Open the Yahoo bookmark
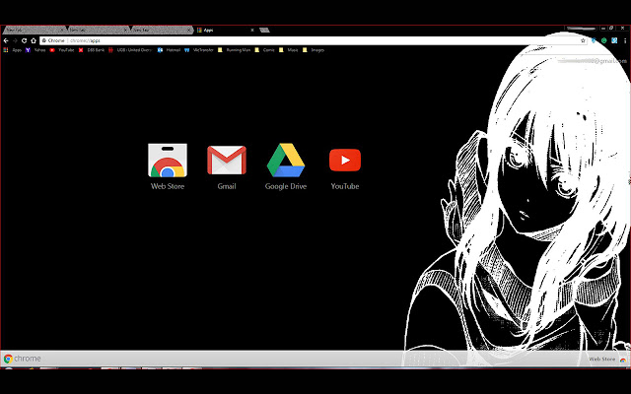The image size is (631, 394). (x=35, y=50)
